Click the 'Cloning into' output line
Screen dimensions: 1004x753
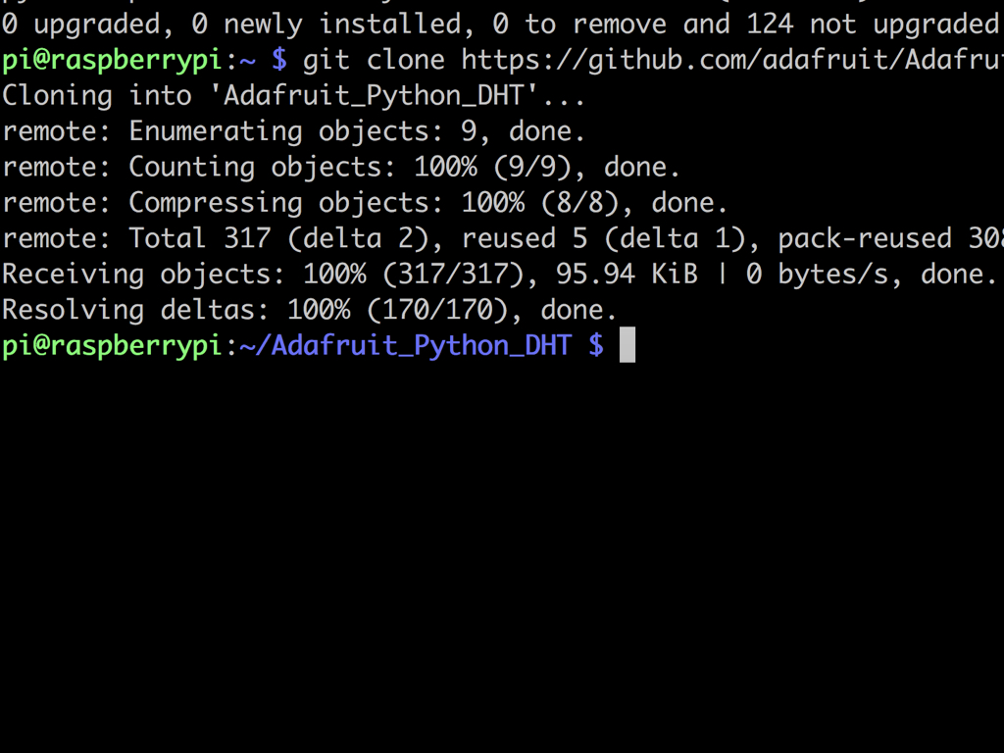pos(293,96)
